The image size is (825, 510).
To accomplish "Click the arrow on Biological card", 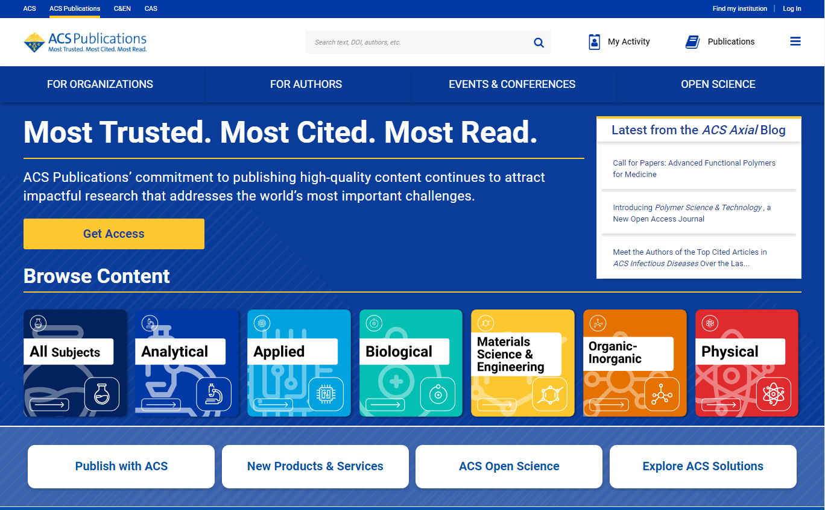I will (x=385, y=405).
